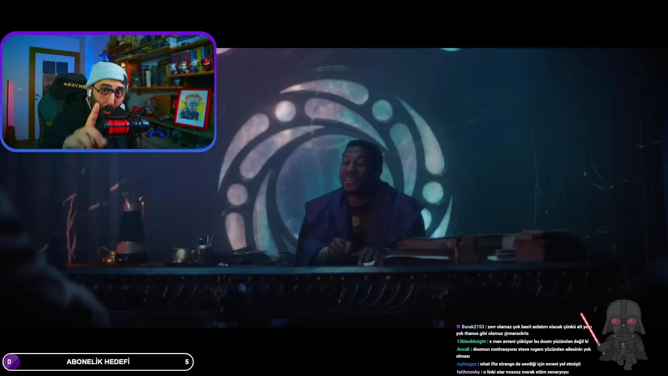Click the Burak2153 chat username
The width and height of the screenshot is (668, 376).
pyautogui.click(x=473, y=326)
